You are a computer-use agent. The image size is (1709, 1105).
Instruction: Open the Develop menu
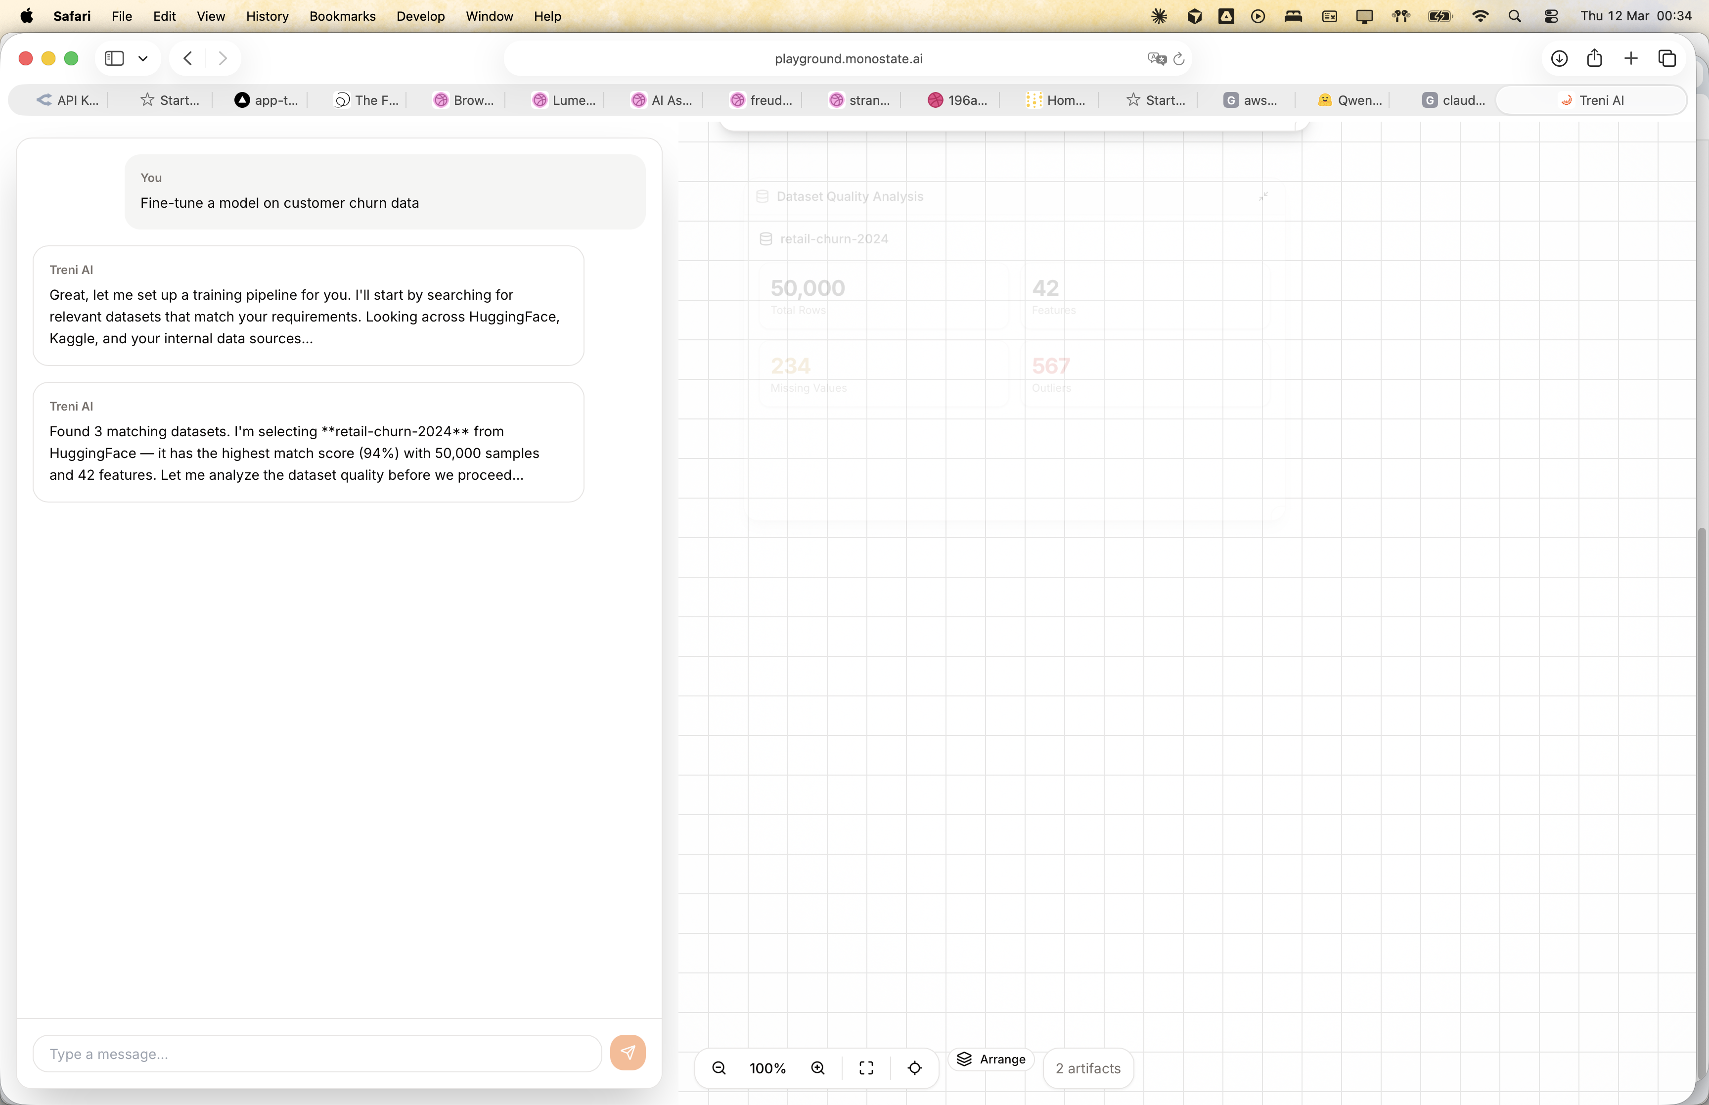pyautogui.click(x=420, y=16)
